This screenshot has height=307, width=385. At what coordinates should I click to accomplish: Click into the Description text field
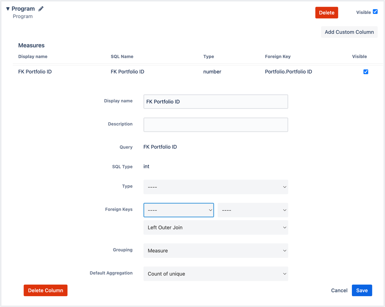pyautogui.click(x=215, y=125)
